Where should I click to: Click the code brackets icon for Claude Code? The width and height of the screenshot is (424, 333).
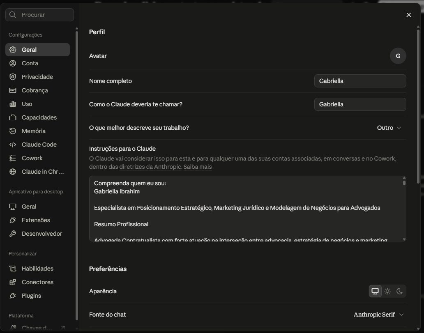[x=13, y=145]
